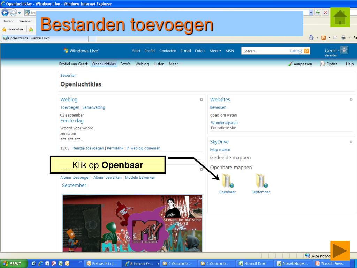Click Map maken under SkyDrive
The height and width of the screenshot is (268, 357).
coord(220,150)
